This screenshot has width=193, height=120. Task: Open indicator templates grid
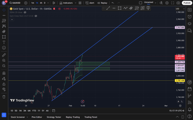tap(80, 3)
